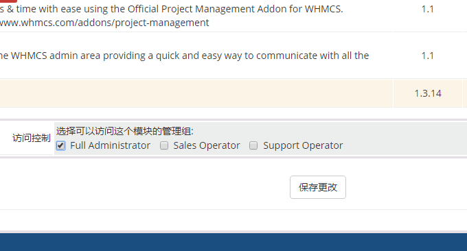
Task: Click the Project Management Addon description text
Action: [x=172, y=9]
